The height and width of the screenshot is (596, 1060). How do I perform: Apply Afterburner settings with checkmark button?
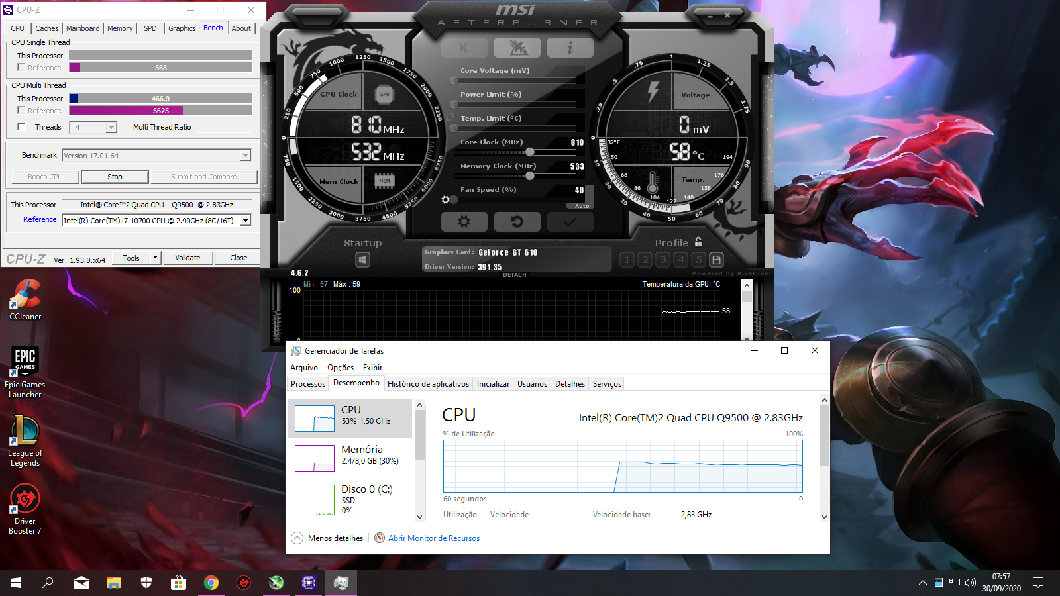tap(570, 222)
